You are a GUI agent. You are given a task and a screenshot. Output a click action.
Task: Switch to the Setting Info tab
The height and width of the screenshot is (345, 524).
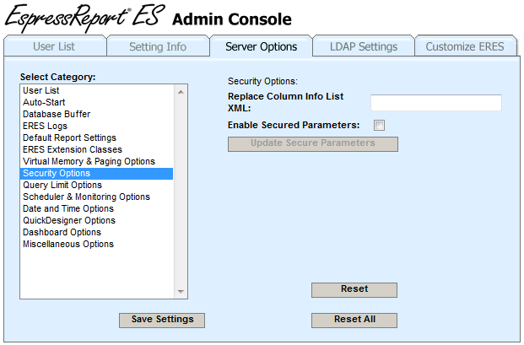click(x=158, y=46)
